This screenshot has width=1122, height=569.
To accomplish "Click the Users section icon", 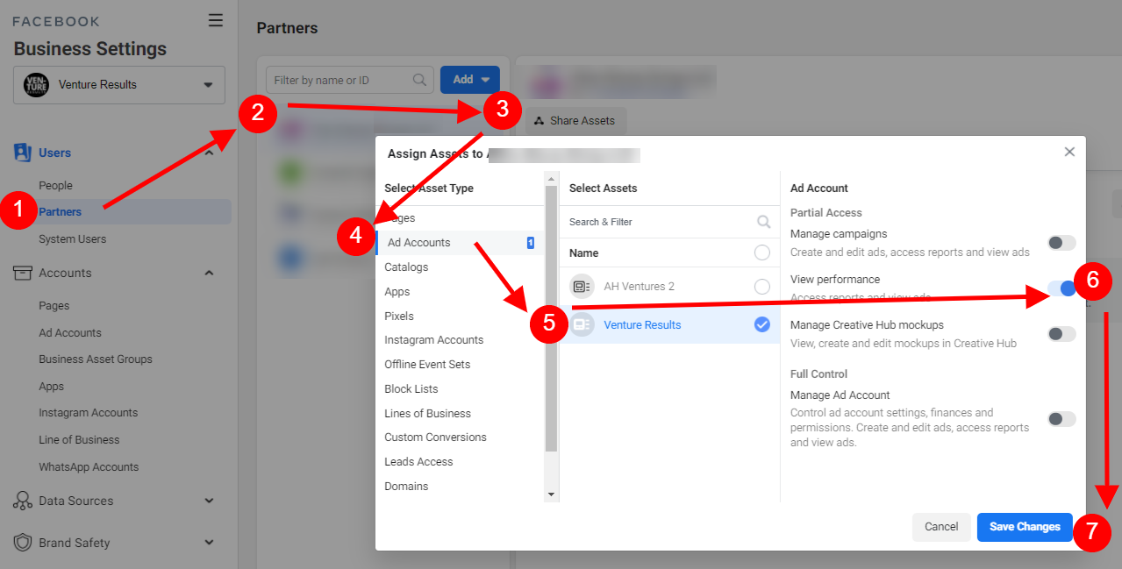I will click(x=23, y=153).
